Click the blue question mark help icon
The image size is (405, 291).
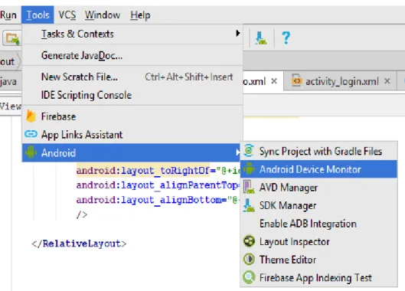tap(286, 38)
